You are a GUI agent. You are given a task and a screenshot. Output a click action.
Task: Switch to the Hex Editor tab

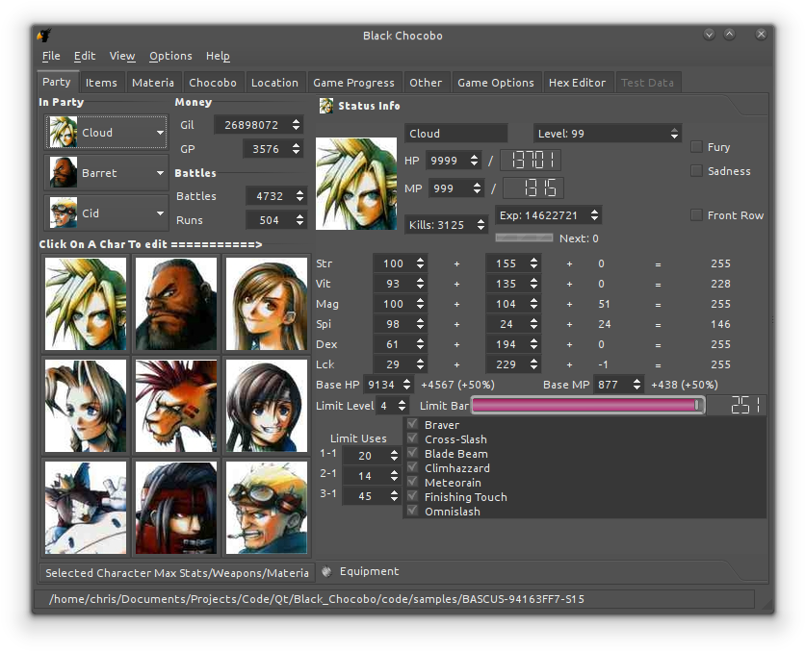[x=577, y=83]
